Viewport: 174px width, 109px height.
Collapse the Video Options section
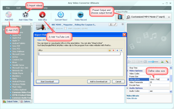(127, 71)
